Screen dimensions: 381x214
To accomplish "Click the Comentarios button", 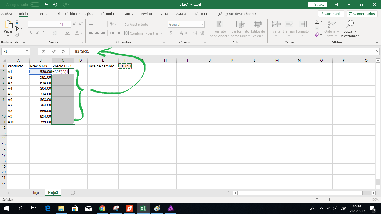I will (x=362, y=14).
